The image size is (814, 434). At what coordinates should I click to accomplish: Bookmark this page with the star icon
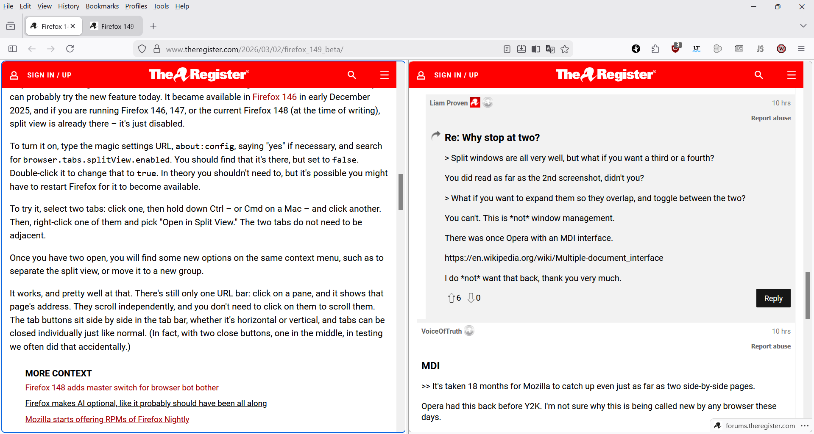coord(565,49)
